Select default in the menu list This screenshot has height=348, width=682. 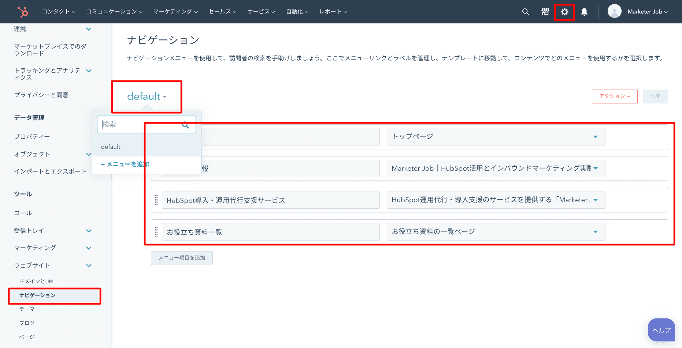tap(147, 147)
